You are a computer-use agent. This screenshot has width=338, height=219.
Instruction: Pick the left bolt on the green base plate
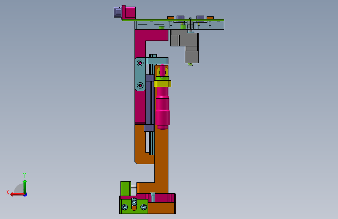125,207
